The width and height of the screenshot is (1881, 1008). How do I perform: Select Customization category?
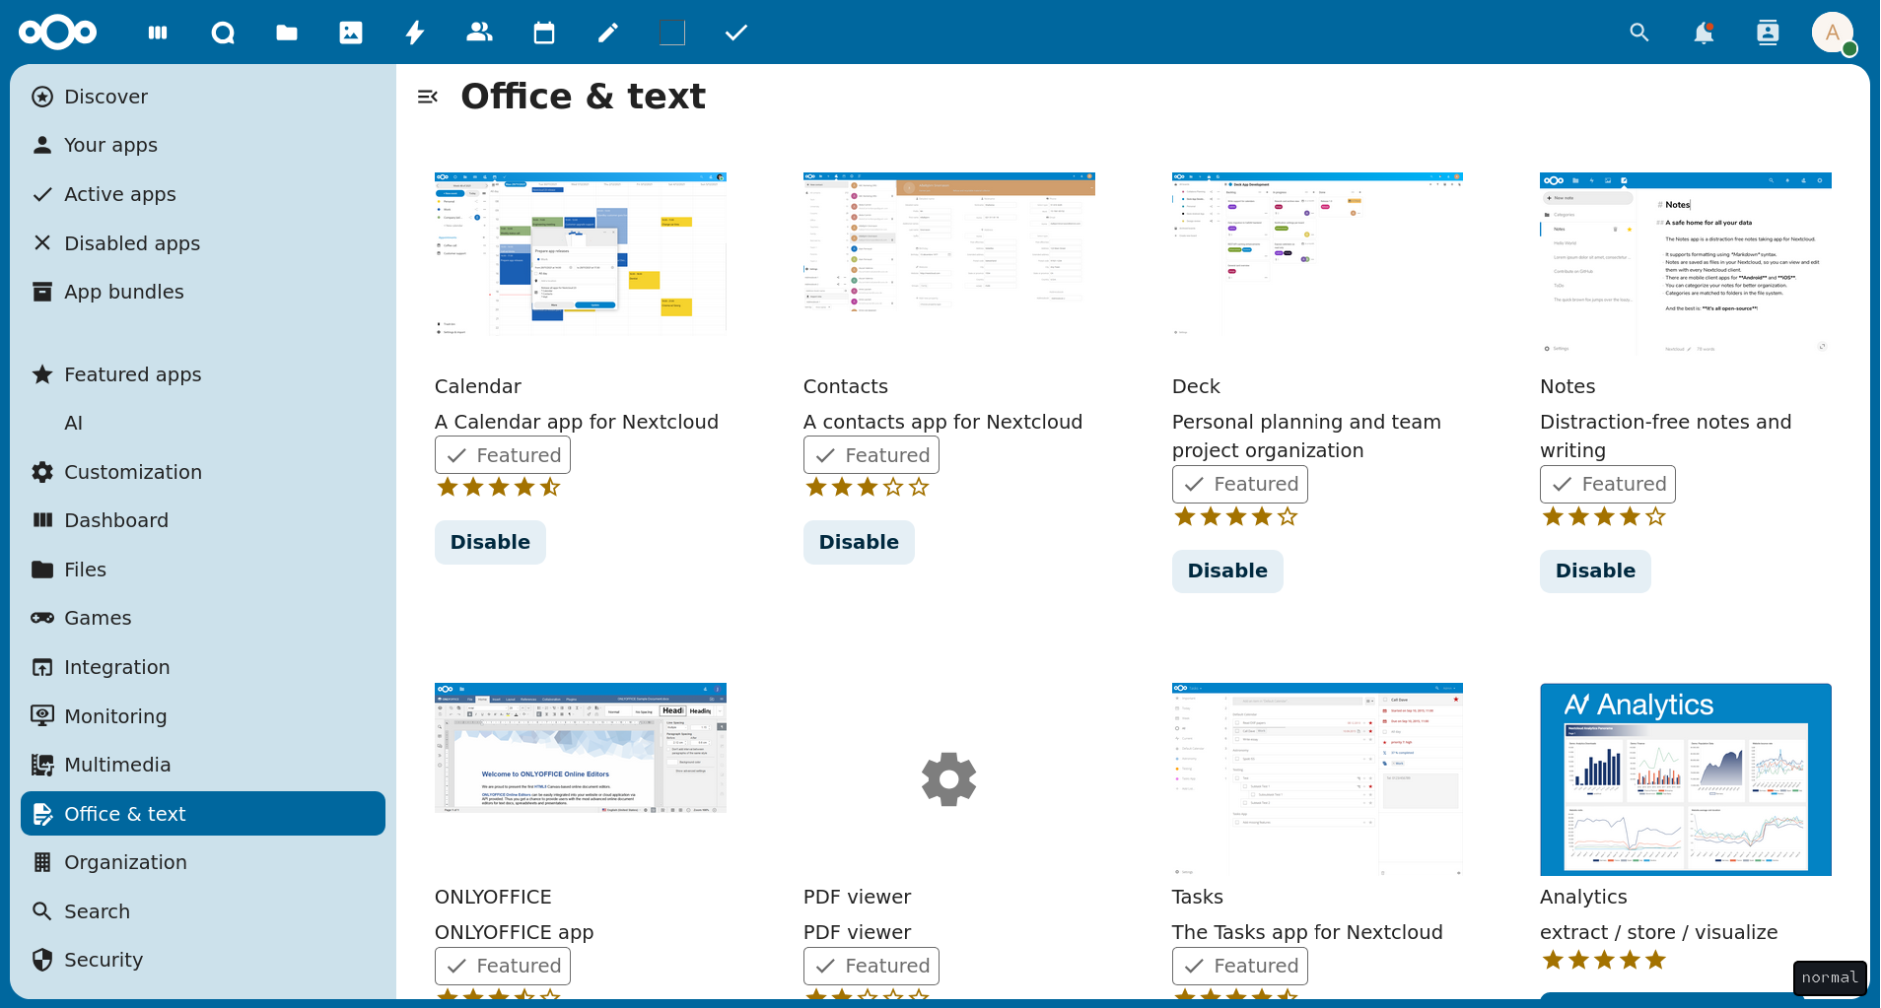pos(203,472)
